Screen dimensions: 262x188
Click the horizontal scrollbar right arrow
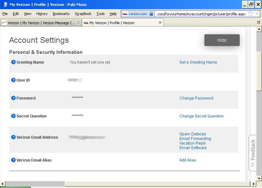click(253, 184)
